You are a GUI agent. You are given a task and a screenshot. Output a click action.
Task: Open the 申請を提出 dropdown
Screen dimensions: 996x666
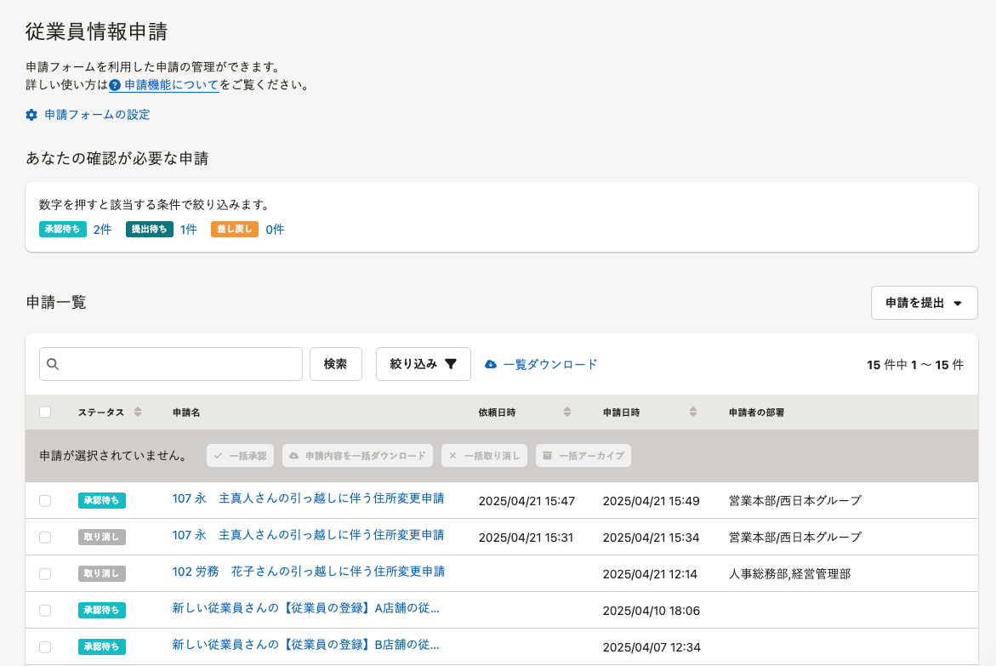click(x=924, y=303)
